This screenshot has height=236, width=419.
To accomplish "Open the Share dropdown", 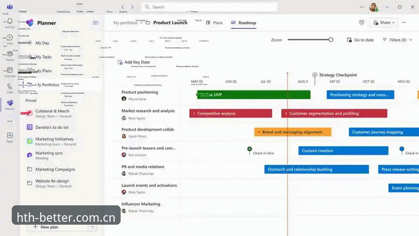I will [384, 23].
